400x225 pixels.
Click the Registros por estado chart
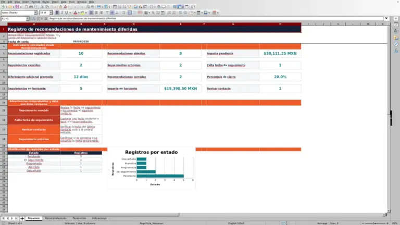pyautogui.click(x=152, y=168)
